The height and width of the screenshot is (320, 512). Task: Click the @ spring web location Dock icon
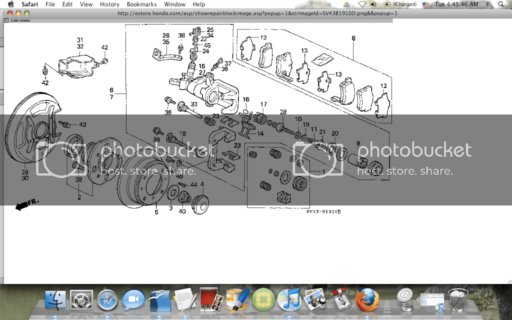click(405, 300)
